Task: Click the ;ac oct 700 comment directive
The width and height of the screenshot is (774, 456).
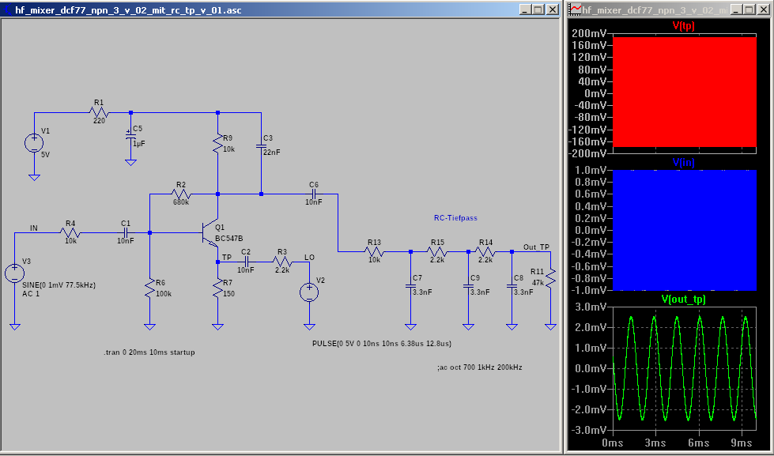Action: [x=479, y=367]
